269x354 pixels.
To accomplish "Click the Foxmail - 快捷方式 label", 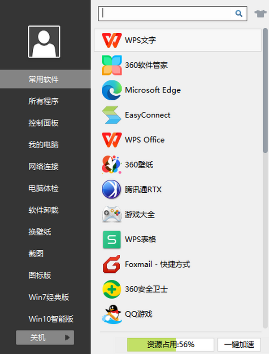I will pyautogui.click(x=157, y=264).
